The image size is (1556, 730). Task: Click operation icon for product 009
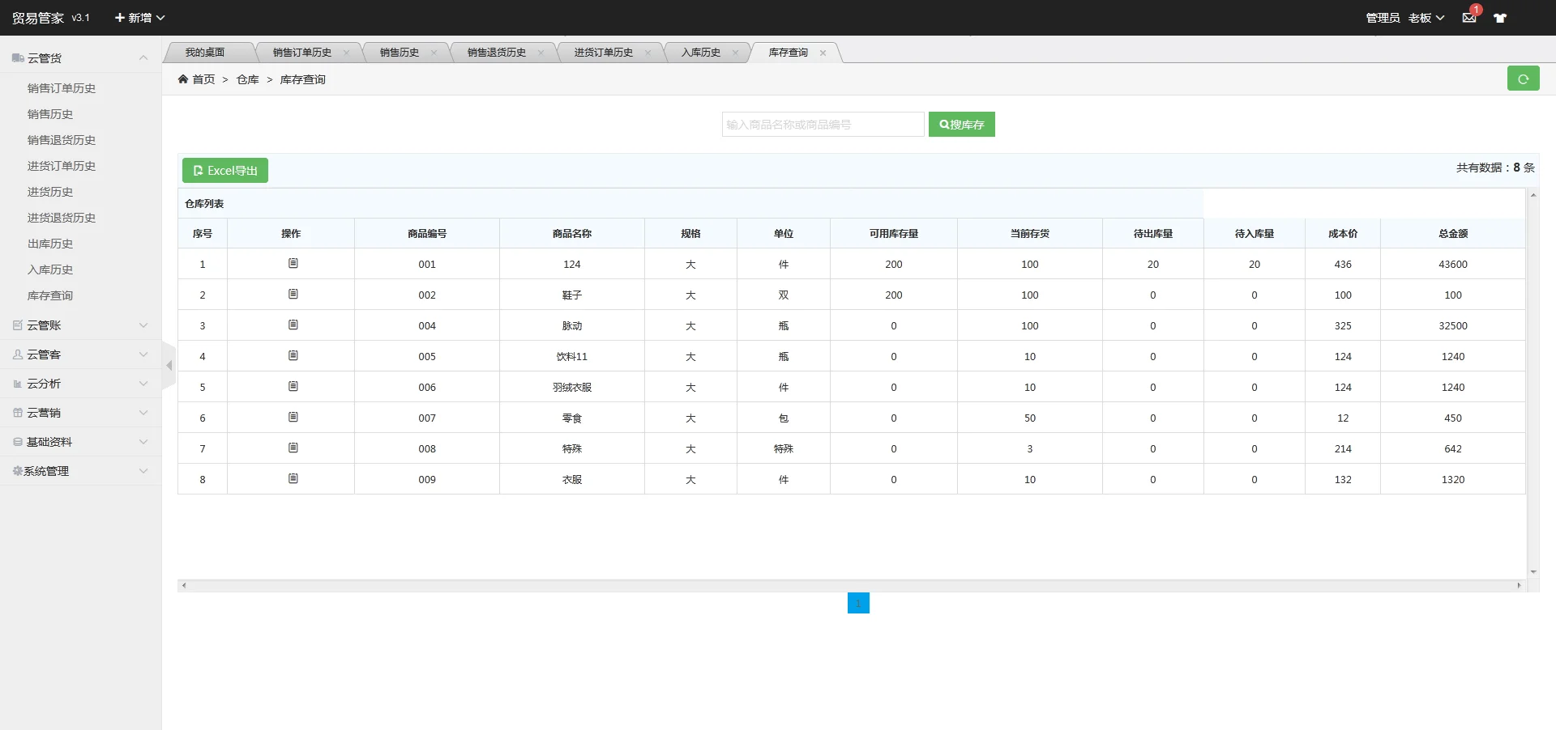coord(293,479)
